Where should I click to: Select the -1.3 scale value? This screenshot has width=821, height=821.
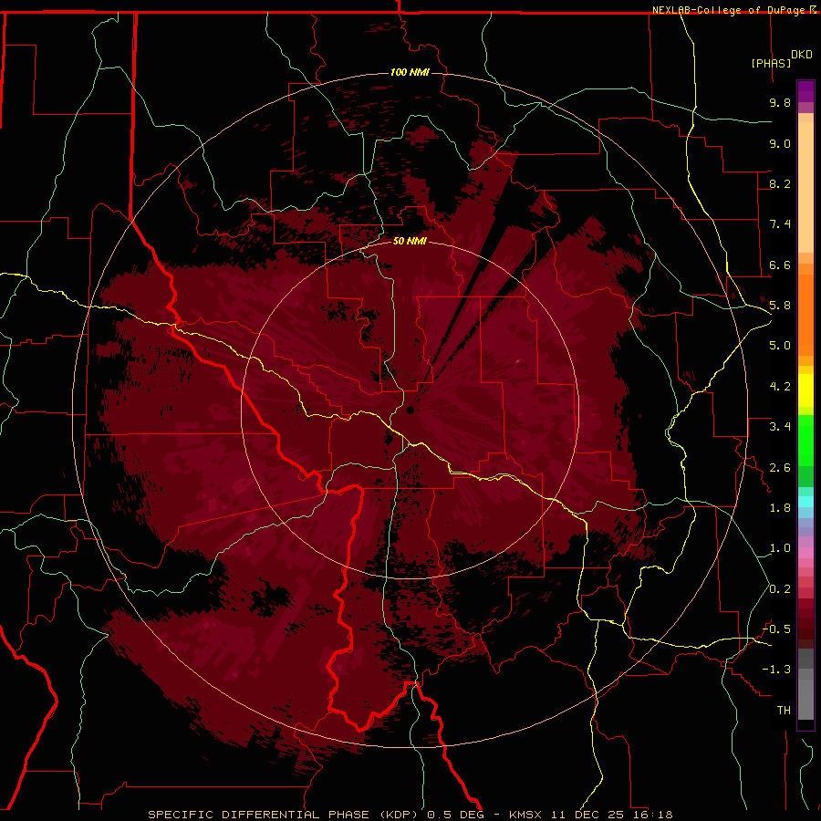[x=776, y=670]
